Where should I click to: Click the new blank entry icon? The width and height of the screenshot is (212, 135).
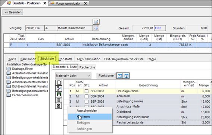point(59,83)
